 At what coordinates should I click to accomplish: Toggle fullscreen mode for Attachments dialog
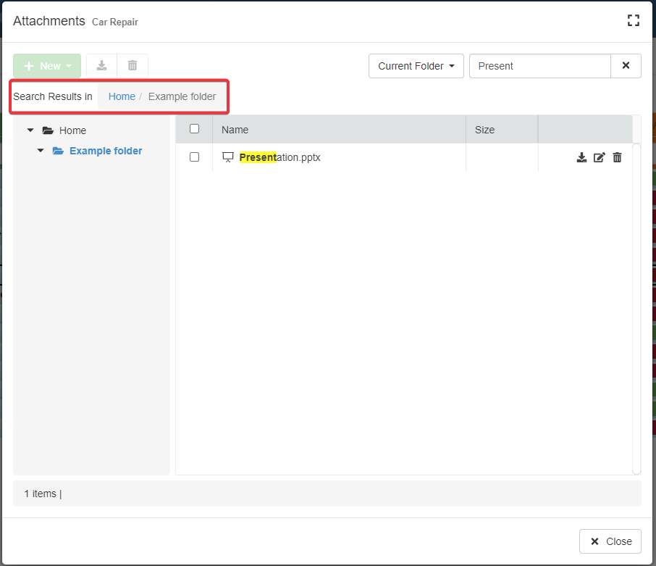tap(633, 20)
